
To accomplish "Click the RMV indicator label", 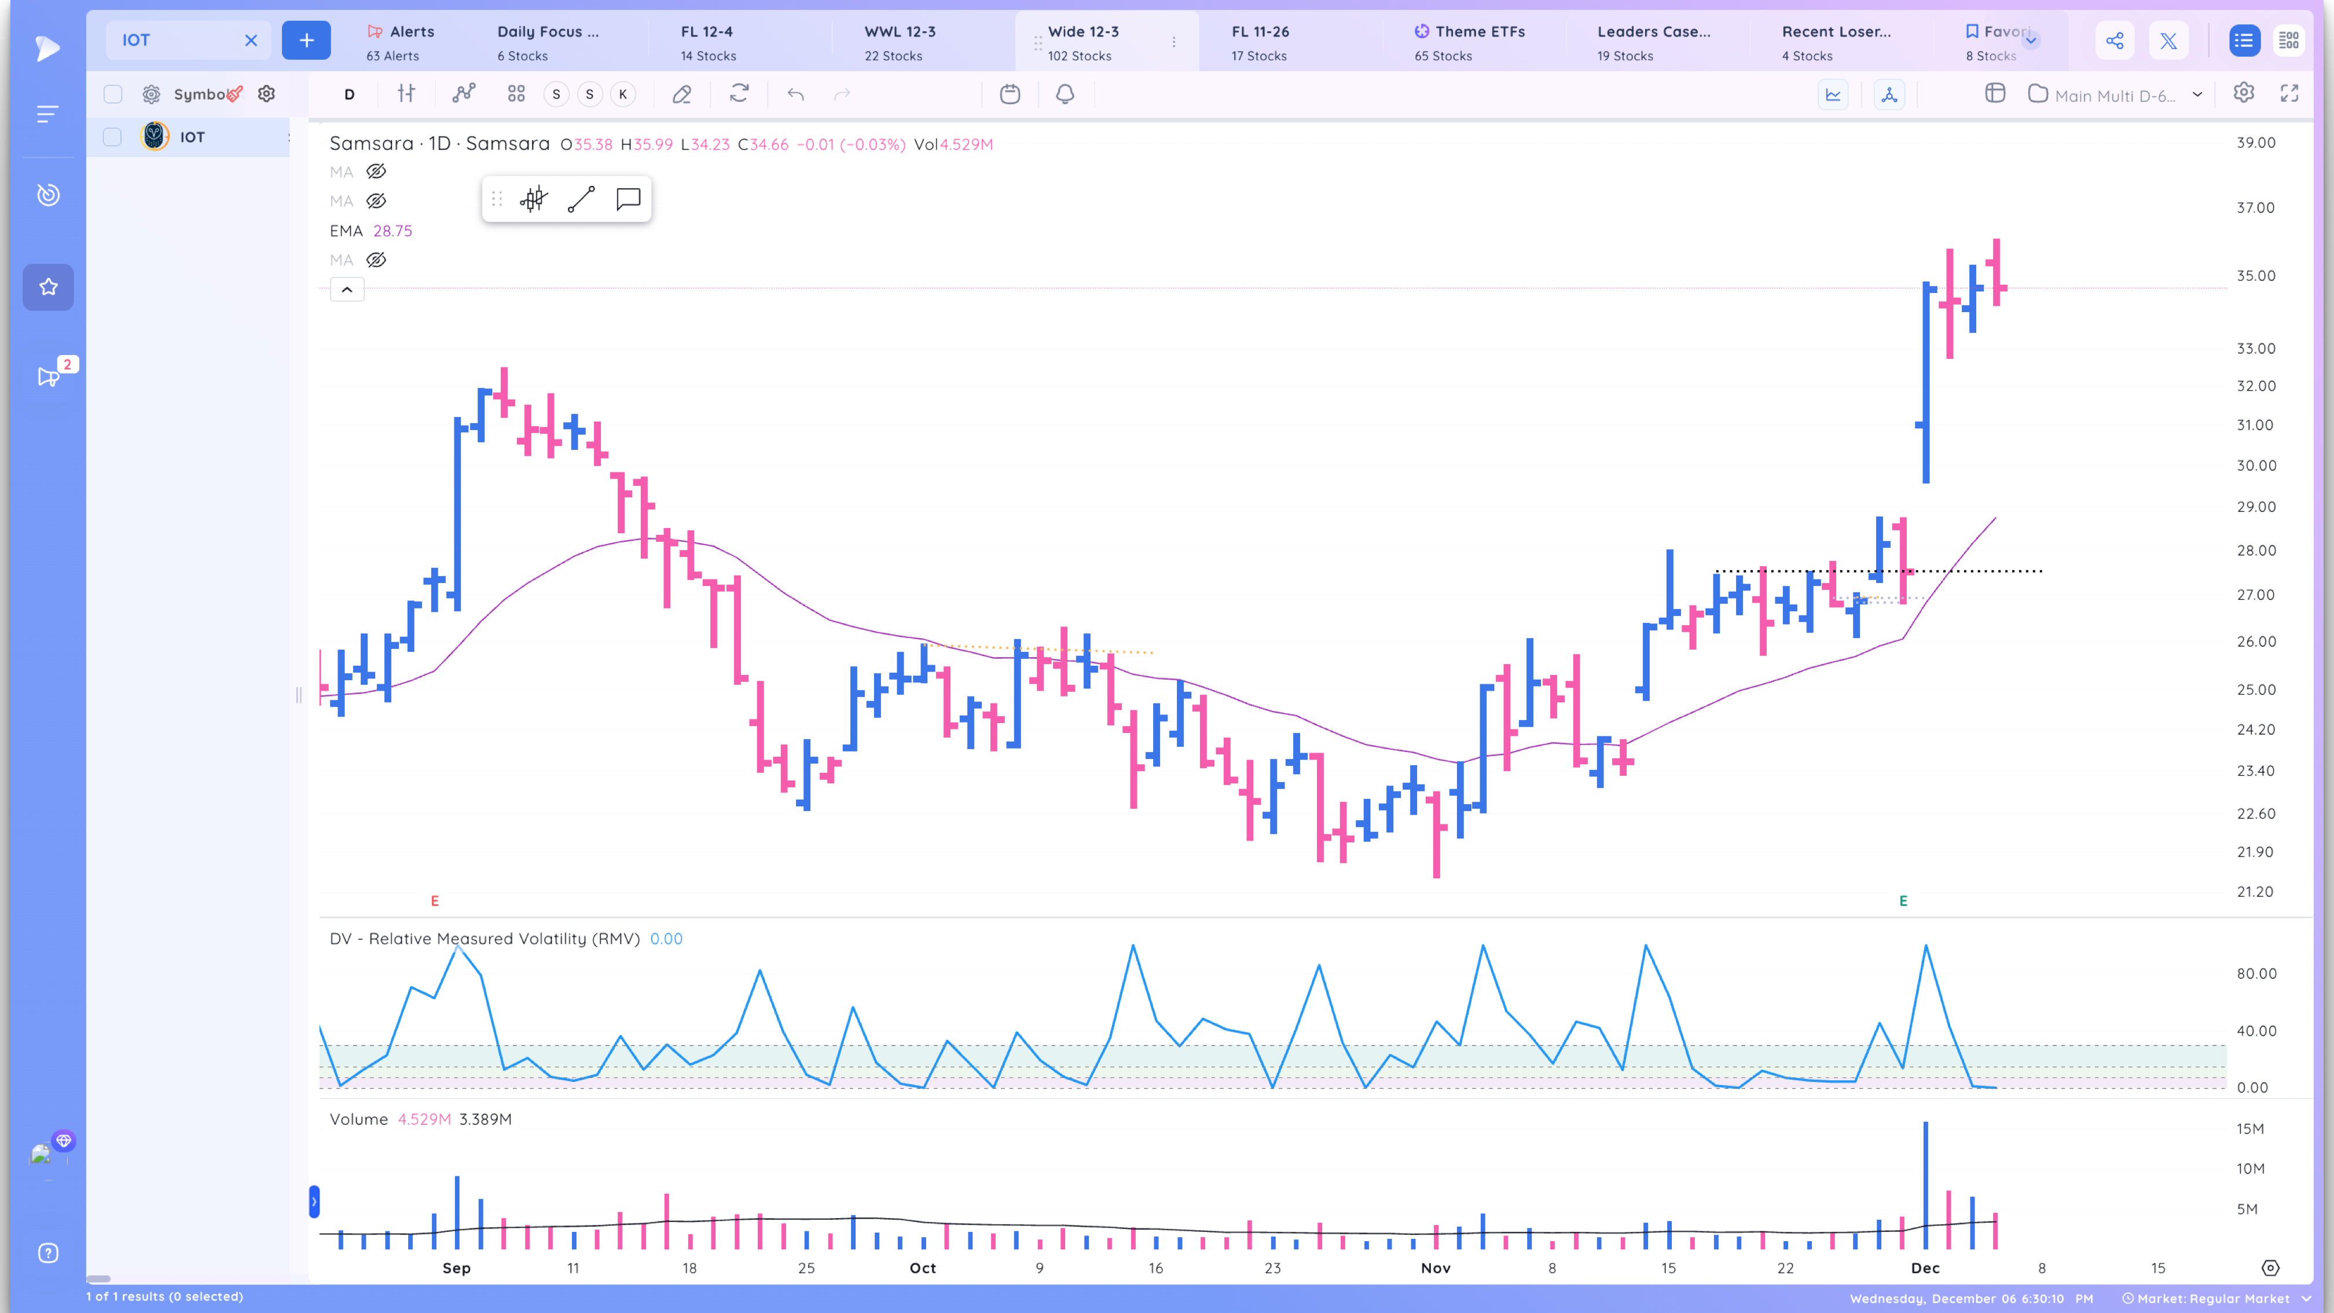I will click(485, 939).
